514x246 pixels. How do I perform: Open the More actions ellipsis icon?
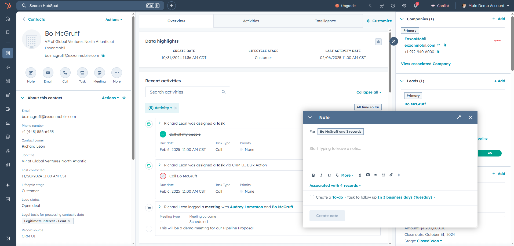[117, 73]
